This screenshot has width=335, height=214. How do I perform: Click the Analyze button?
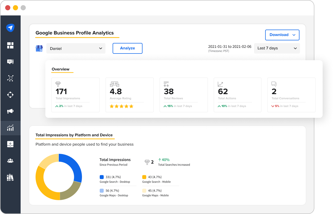127,48
